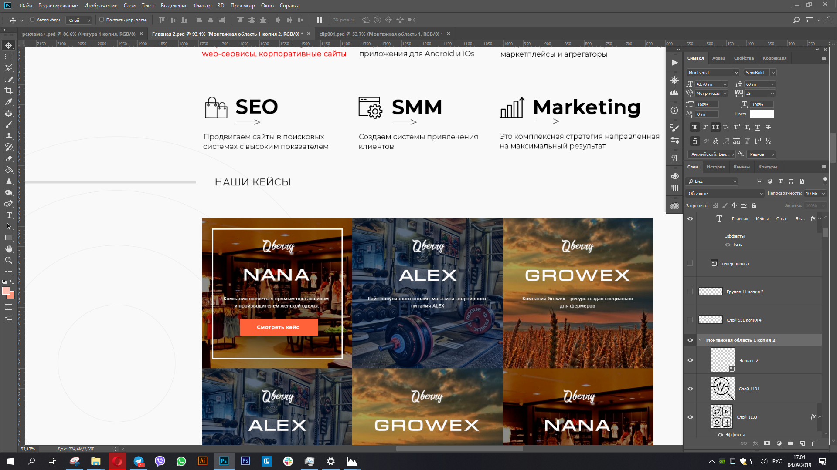
Task: Select the Paint Bucket tool
Action: (x=9, y=170)
